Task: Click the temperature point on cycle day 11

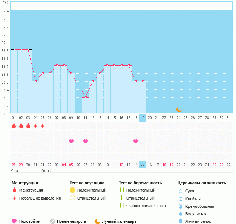Action: coord(86,97)
